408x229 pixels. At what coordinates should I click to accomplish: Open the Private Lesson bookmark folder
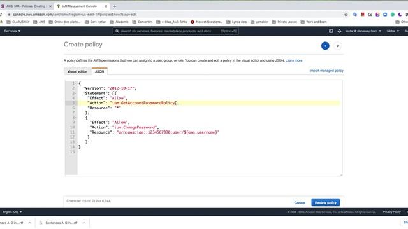[x=284, y=22]
